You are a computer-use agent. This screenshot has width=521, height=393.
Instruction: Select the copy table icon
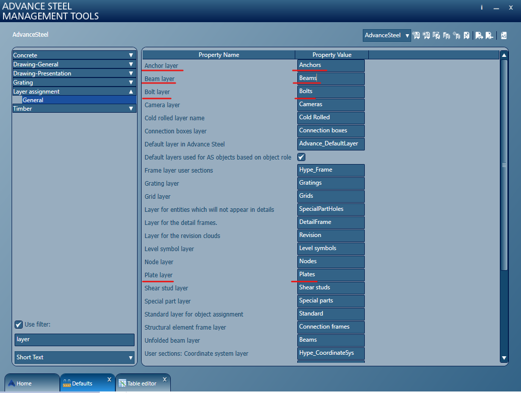coord(436,35)
